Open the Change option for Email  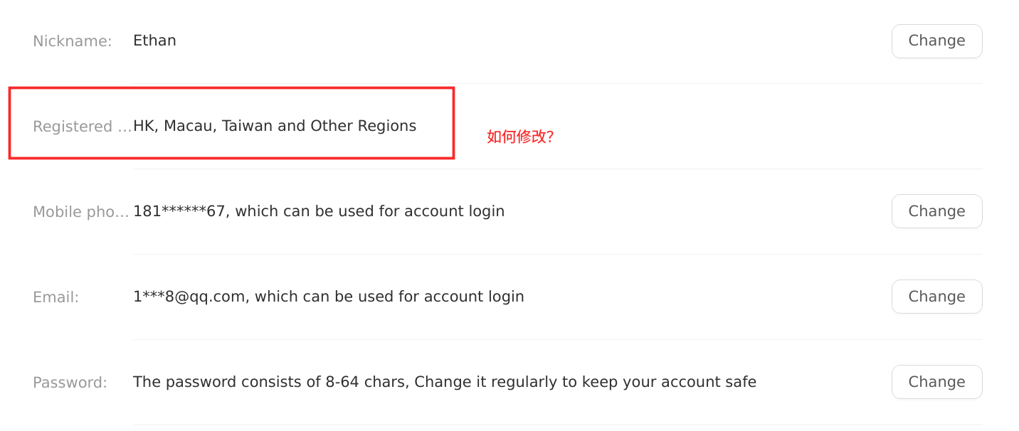pos(936,297)
